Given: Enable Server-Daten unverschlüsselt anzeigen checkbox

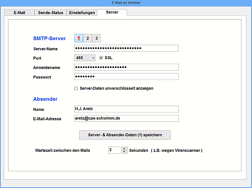Looking at the screenshot, I should [x=76, y=88].
